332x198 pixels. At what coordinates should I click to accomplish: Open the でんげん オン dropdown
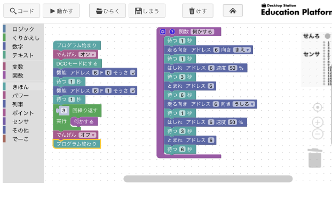pyautogui.click(x=87, y=54)
